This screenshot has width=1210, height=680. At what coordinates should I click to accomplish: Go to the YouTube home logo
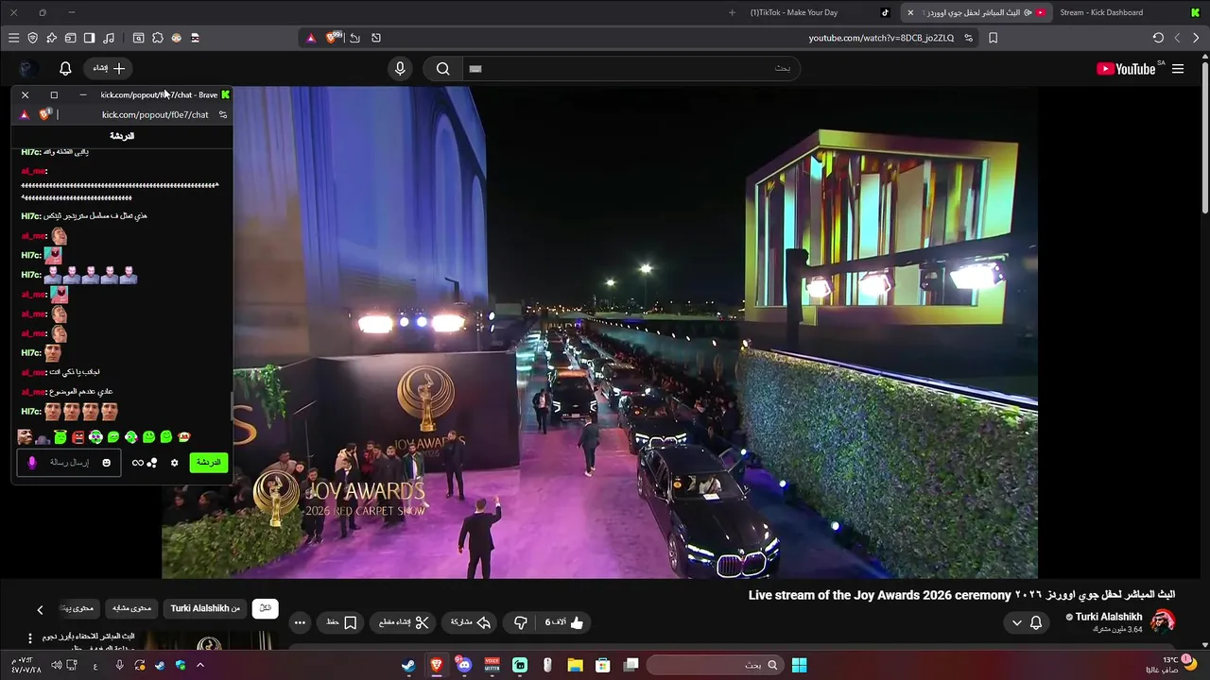click(1126, 69)
